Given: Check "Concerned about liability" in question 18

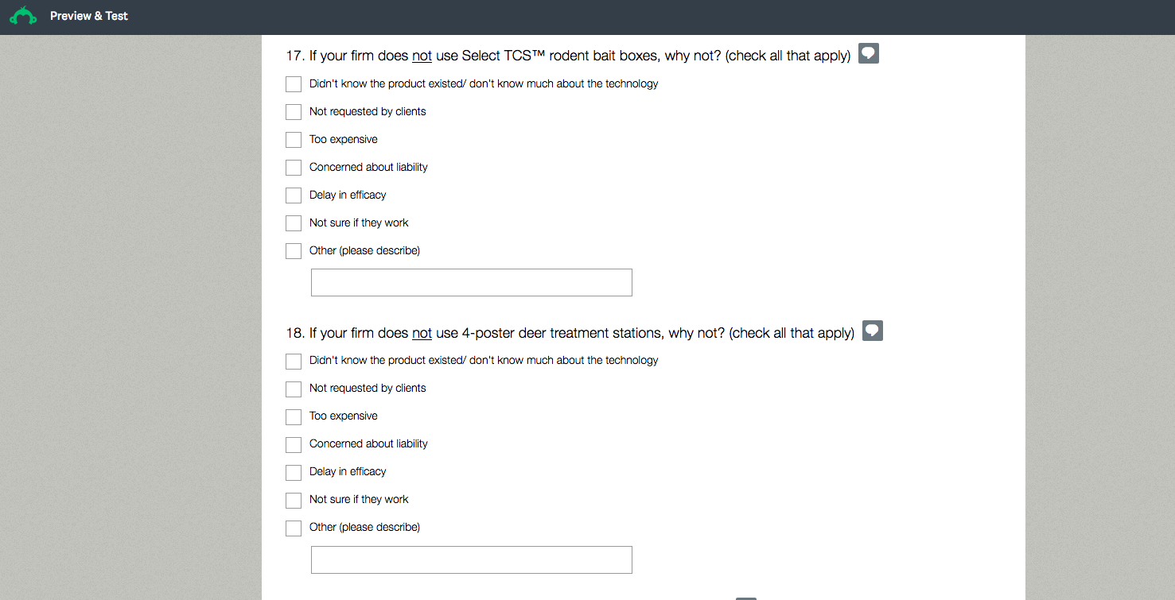Looking at the screenshot, I should coord(294,445).
